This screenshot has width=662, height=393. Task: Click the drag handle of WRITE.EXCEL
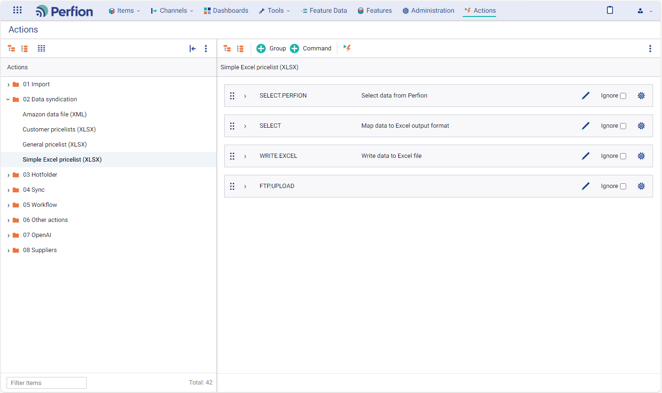point(232,156)
